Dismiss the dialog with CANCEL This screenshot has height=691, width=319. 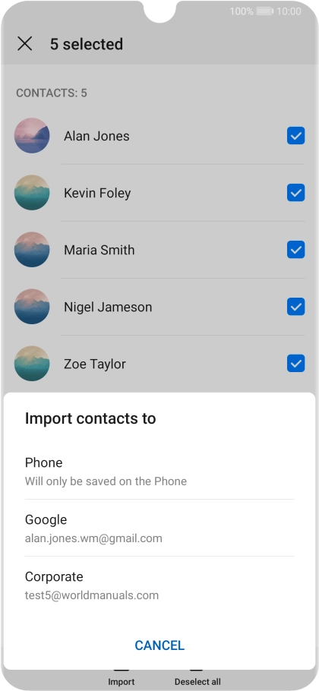point(159,645)
